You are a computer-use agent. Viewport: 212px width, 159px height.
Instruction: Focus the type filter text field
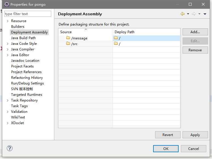click(x=28, y=14)
